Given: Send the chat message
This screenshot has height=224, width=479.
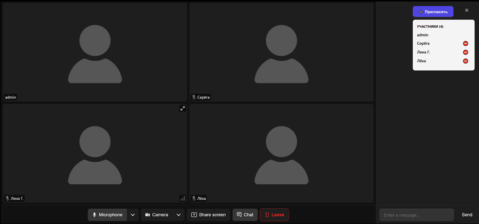Looking at the screenshot, I should [x=467, y=215].
